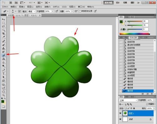Image resolution: width=157 pixels, height=124 pixels.
Task: Switch to the 设计 workspace
Action: pyautogui.click(x=118, y=3)
